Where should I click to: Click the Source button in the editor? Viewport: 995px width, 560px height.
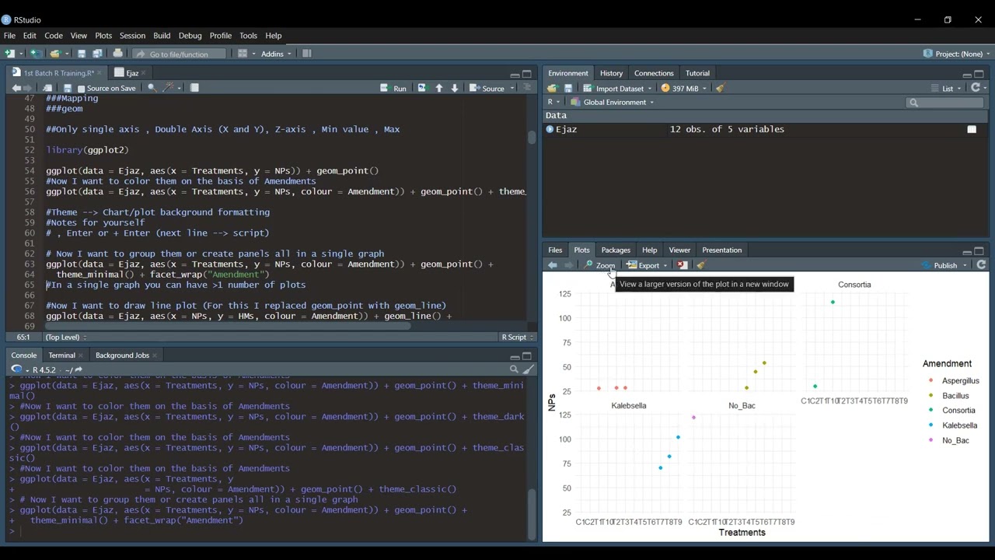click(x=487, y=89)
